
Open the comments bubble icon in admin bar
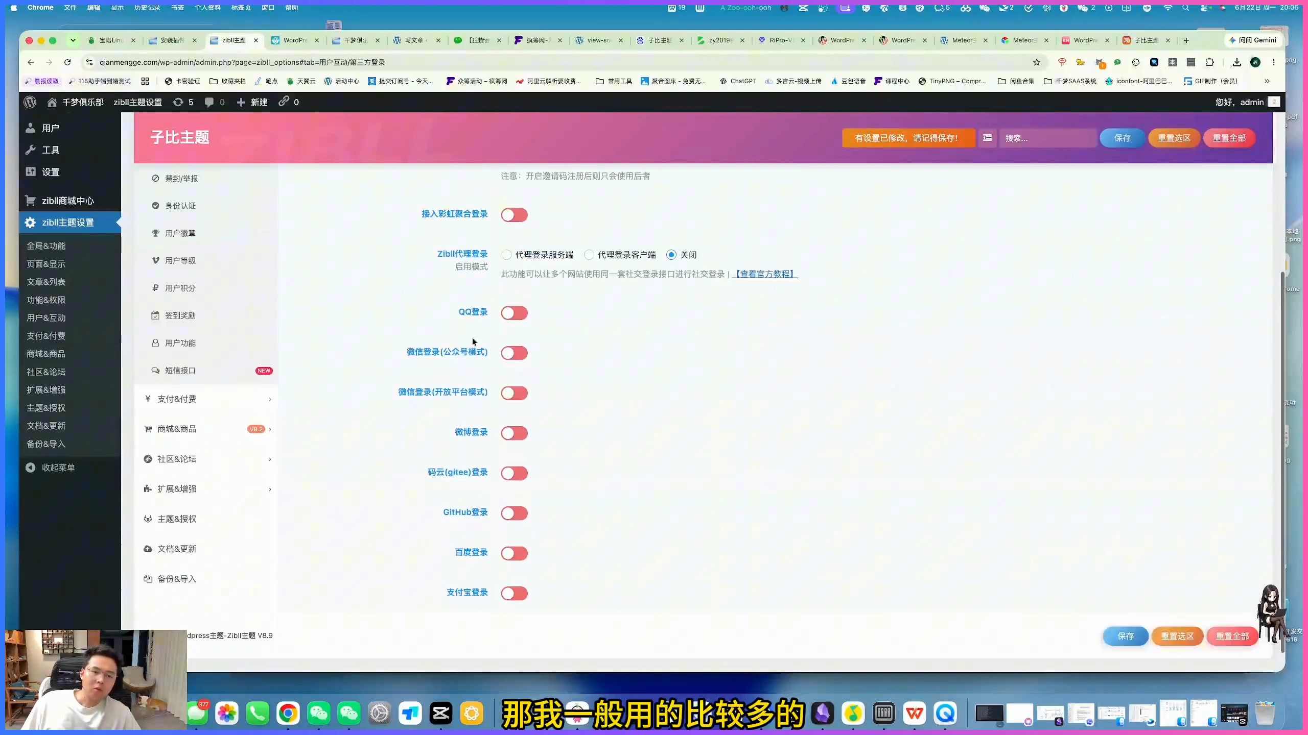point(214,102)
